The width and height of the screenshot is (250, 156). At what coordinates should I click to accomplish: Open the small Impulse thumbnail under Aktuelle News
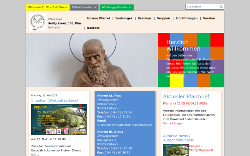176,150
